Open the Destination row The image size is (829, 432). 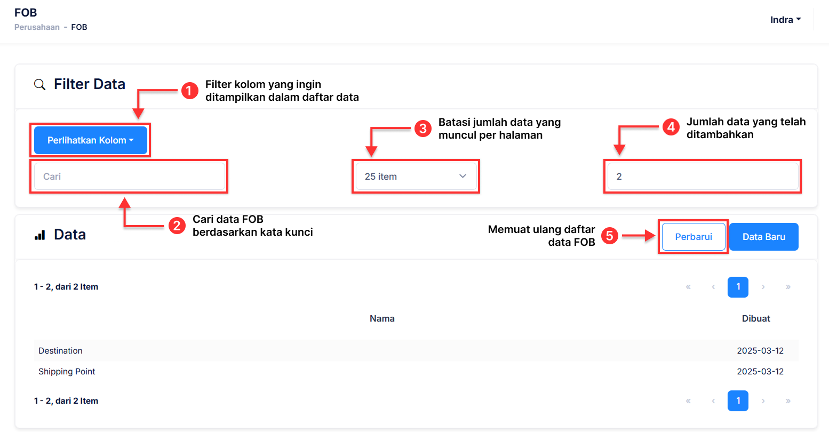(x=60, y=350)
